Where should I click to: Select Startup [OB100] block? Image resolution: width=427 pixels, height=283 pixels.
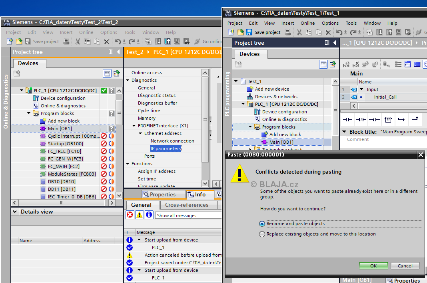[x=66, y=144]
